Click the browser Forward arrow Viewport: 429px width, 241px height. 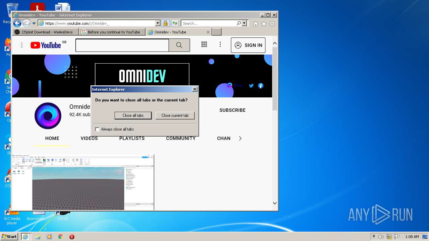(26, 23)
